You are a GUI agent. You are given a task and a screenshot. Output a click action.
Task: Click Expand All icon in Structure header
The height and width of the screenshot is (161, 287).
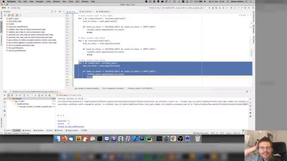pyautogui.click(x=52, y=12)
